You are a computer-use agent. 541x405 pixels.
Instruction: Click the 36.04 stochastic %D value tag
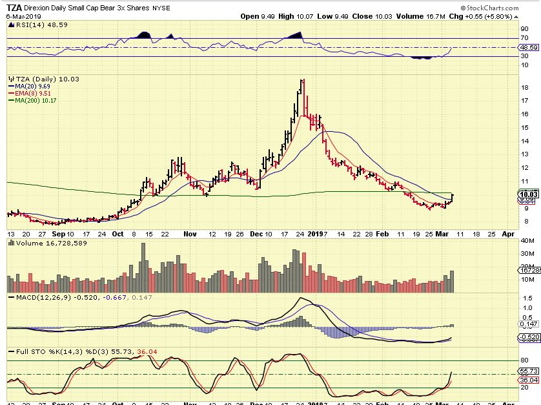529,380
